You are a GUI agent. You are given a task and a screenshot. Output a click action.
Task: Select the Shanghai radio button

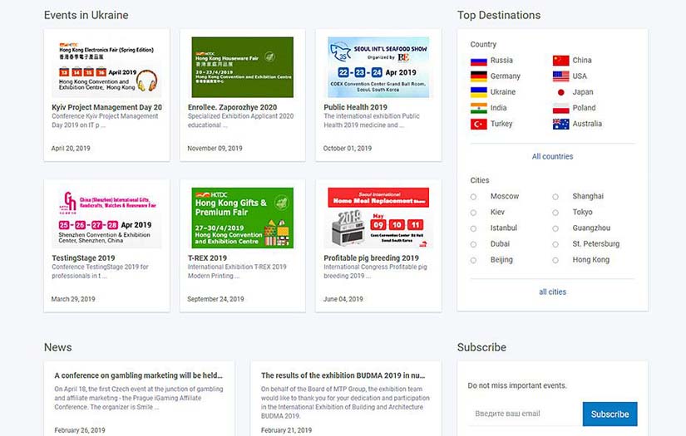tap(555, 197)
